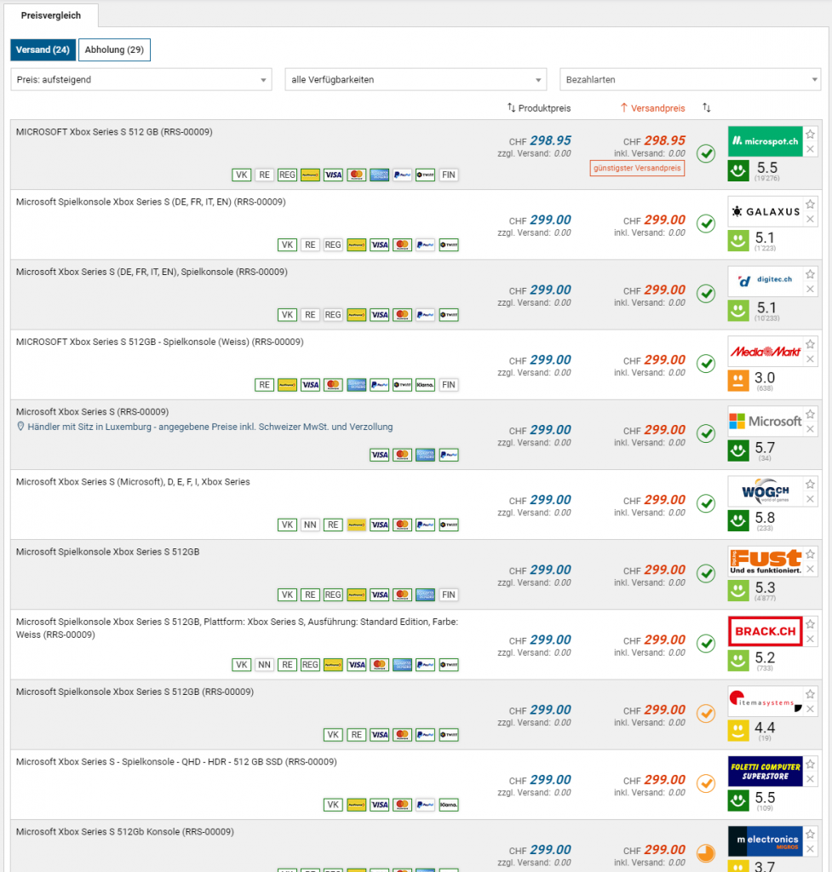Favorite digitec.ch with the star
This screenshot has height=872, width=832.
coord(811,274)
